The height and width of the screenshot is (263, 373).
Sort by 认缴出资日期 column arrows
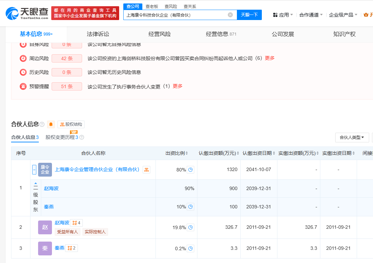pos(274,153)
